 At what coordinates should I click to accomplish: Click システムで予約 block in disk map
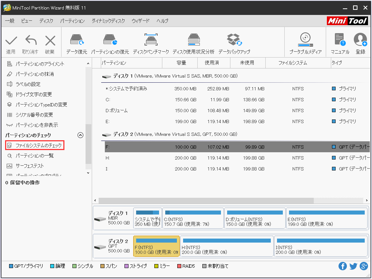coord(147,218)
